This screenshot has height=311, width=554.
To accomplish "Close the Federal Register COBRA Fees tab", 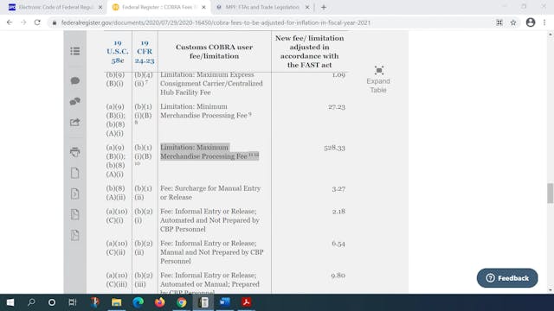I will pos(203,7).
